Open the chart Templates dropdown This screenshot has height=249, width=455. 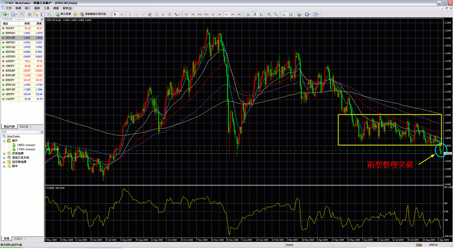coord(316,14)
